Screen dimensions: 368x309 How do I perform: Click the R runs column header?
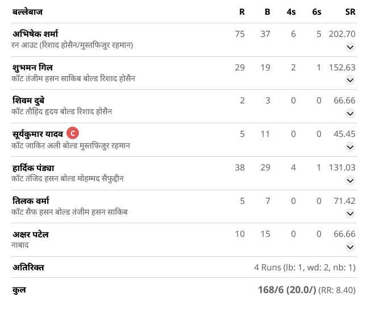pos(242,12)
